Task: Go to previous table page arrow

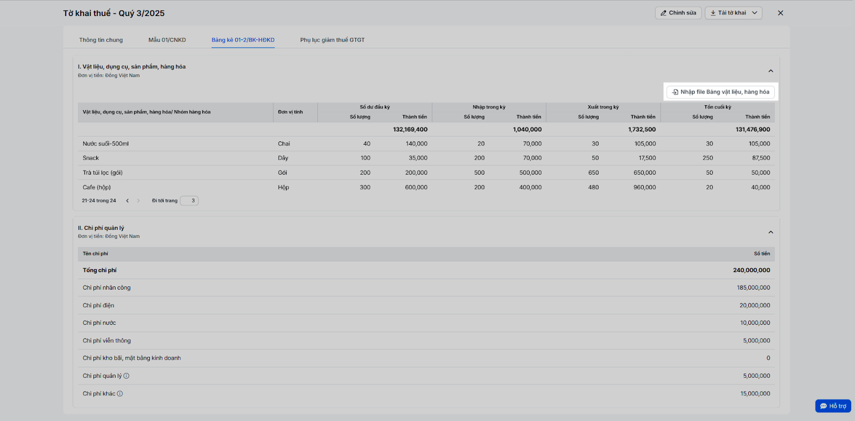Action: (x=127, y=201)
